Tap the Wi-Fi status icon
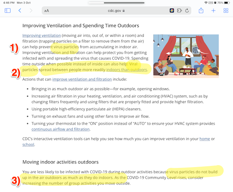 click(206, 3)
